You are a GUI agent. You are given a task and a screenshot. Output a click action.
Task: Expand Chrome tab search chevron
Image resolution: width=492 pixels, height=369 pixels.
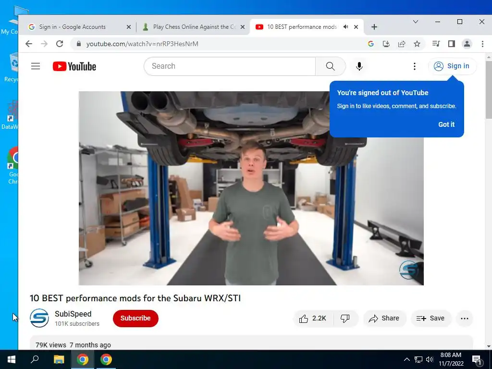coord(416,22)
